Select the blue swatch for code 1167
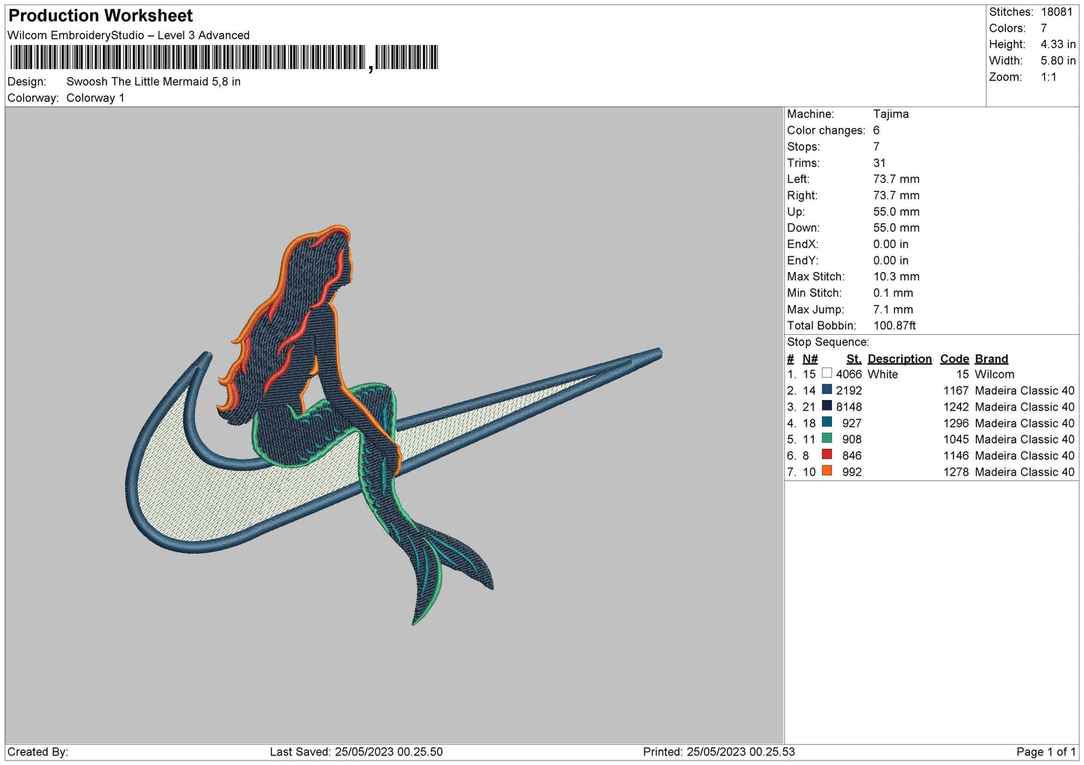1084x765 pixels. (827, 390)
